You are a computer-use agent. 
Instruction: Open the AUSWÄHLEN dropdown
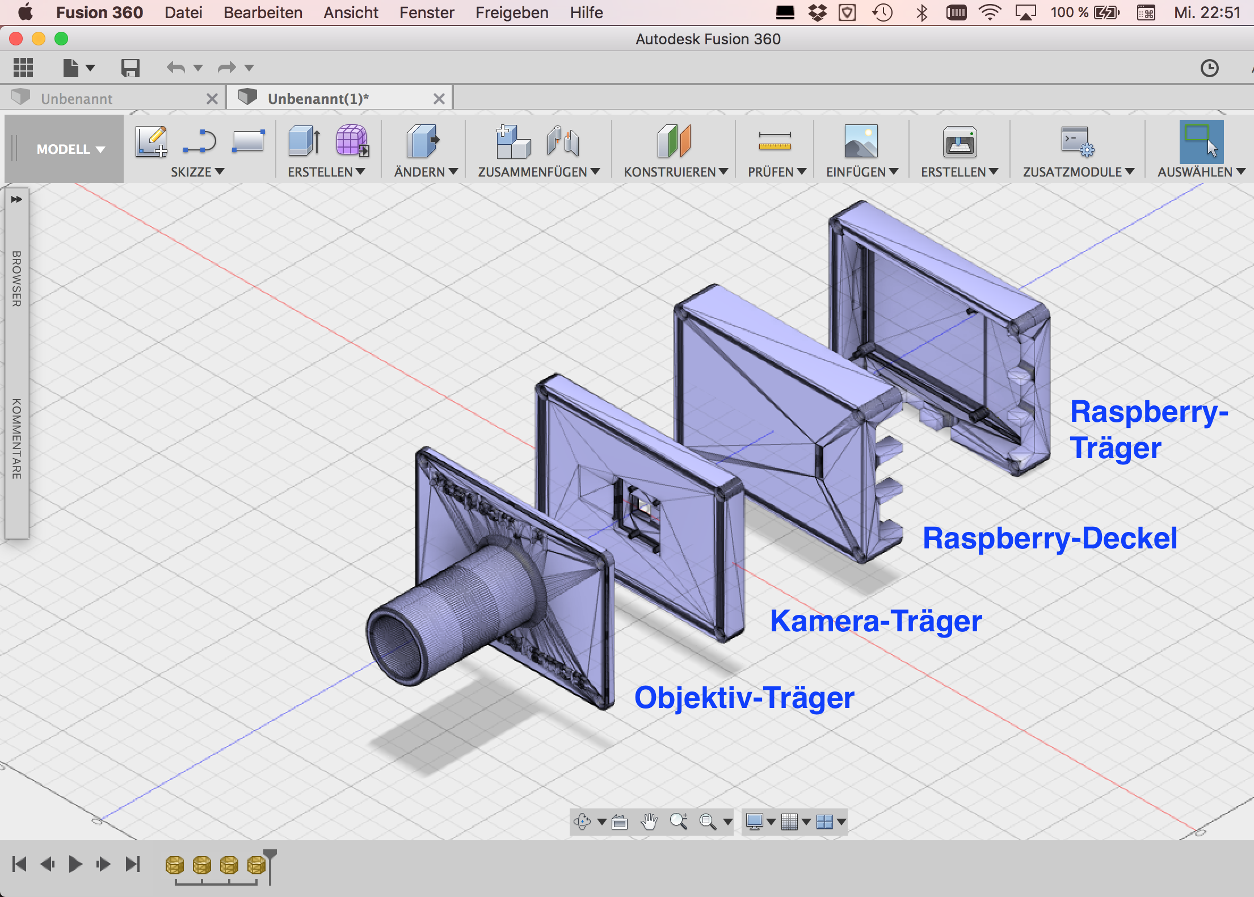(x=1201, y=172)
